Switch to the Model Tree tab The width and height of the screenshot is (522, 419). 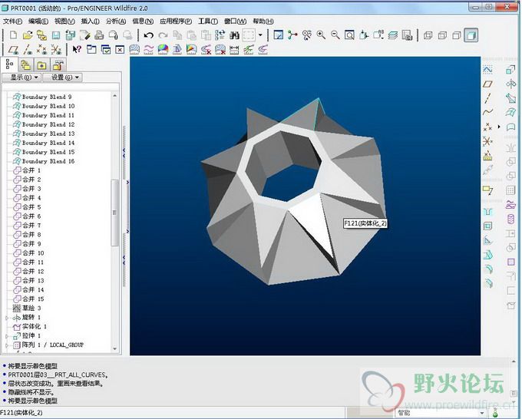pos(9,64)
